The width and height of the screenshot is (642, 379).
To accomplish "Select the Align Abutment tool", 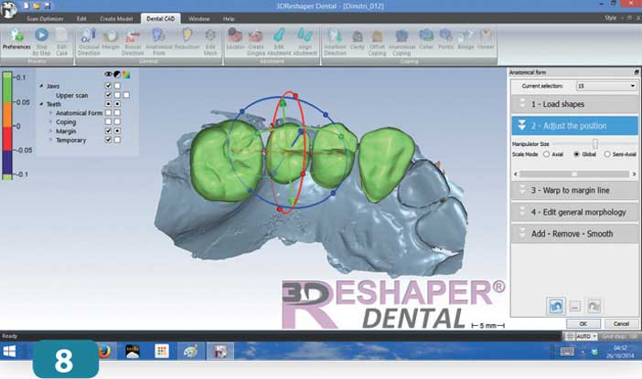I will [x=305, y=42].
